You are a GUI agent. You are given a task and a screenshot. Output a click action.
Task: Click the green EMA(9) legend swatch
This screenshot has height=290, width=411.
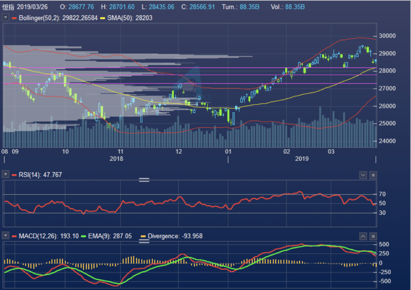click(x=83, y=236)
